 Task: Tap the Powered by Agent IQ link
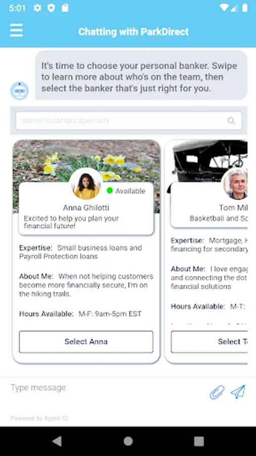(x=39, y=418)
